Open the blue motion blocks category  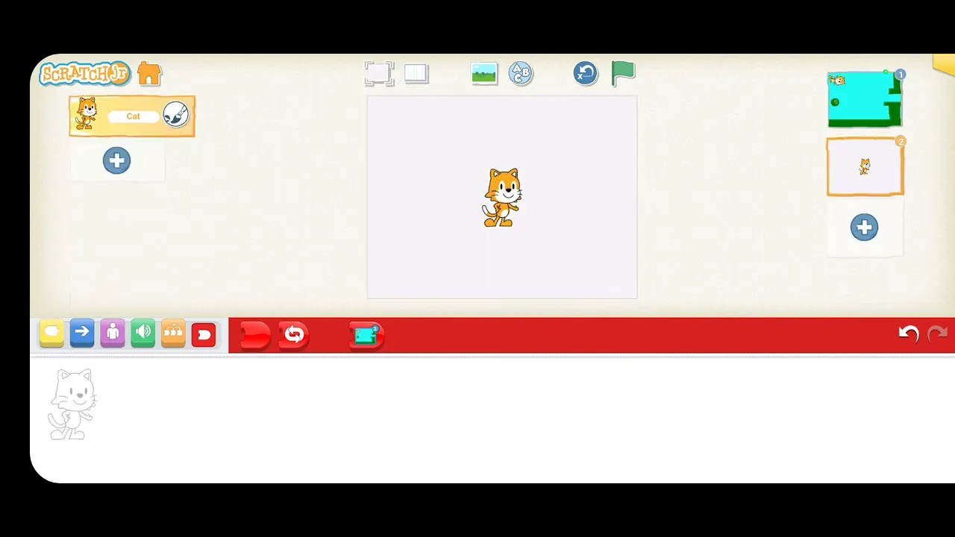(x=82, y=333)
